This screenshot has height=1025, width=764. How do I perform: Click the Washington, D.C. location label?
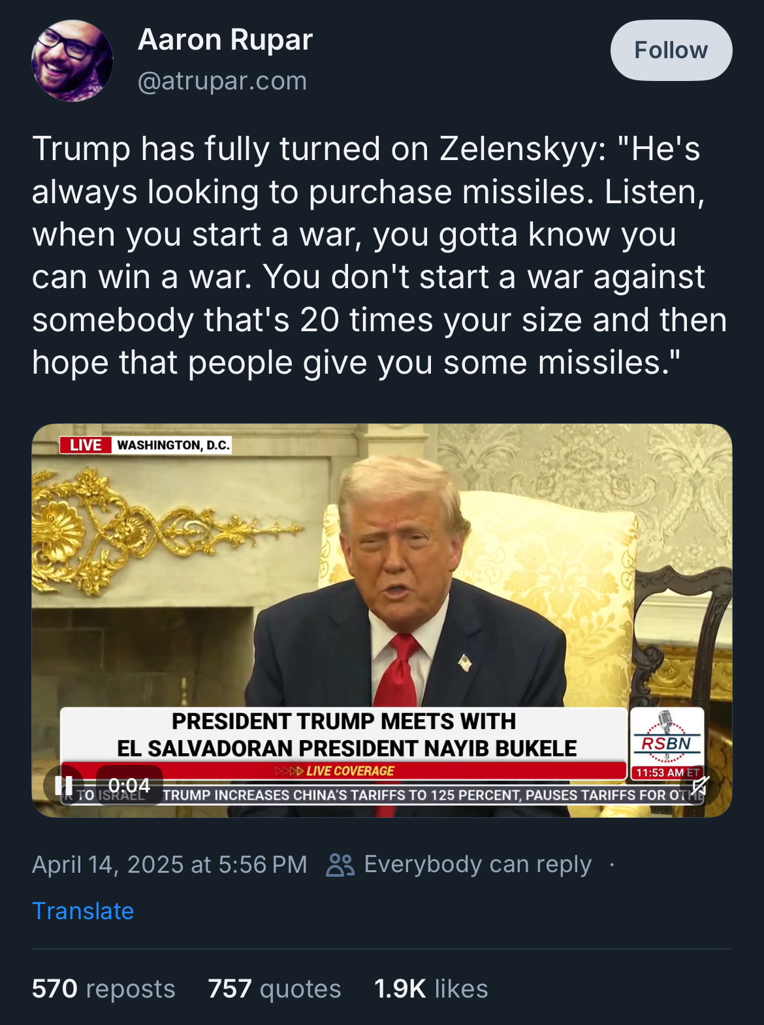pyautogui.click(x=172, y=445)
